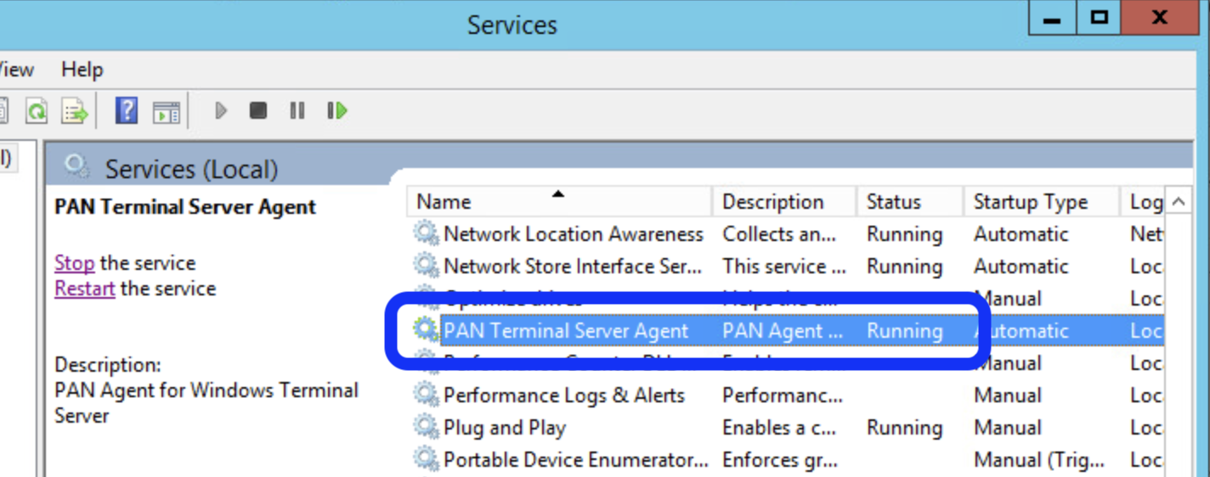This screenshot has width=1210, height=477.
Task: Maximize the Services window
Action: tap(1099, 17)
